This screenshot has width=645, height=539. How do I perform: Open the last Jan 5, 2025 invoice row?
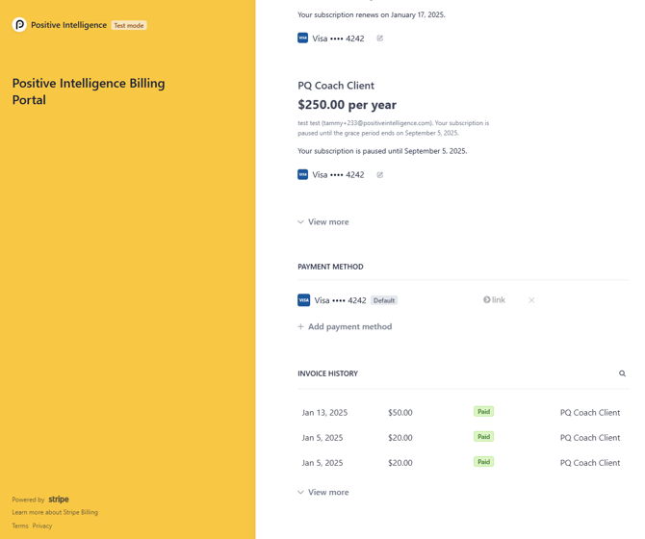point(322,463)
